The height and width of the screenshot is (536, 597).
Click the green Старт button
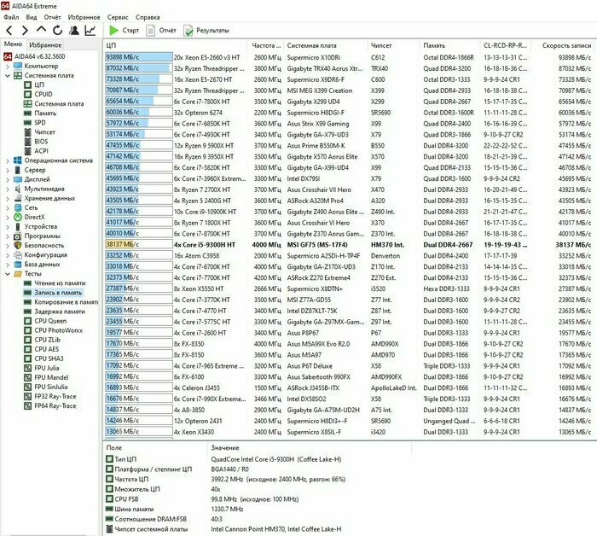(x=124, y=30)
